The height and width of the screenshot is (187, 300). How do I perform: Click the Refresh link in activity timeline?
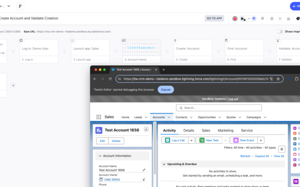click(x=245, y=156)
